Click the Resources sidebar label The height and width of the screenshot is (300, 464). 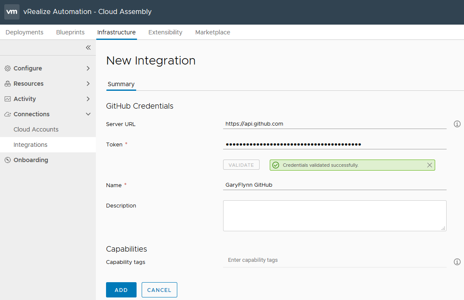click(28, 84)
